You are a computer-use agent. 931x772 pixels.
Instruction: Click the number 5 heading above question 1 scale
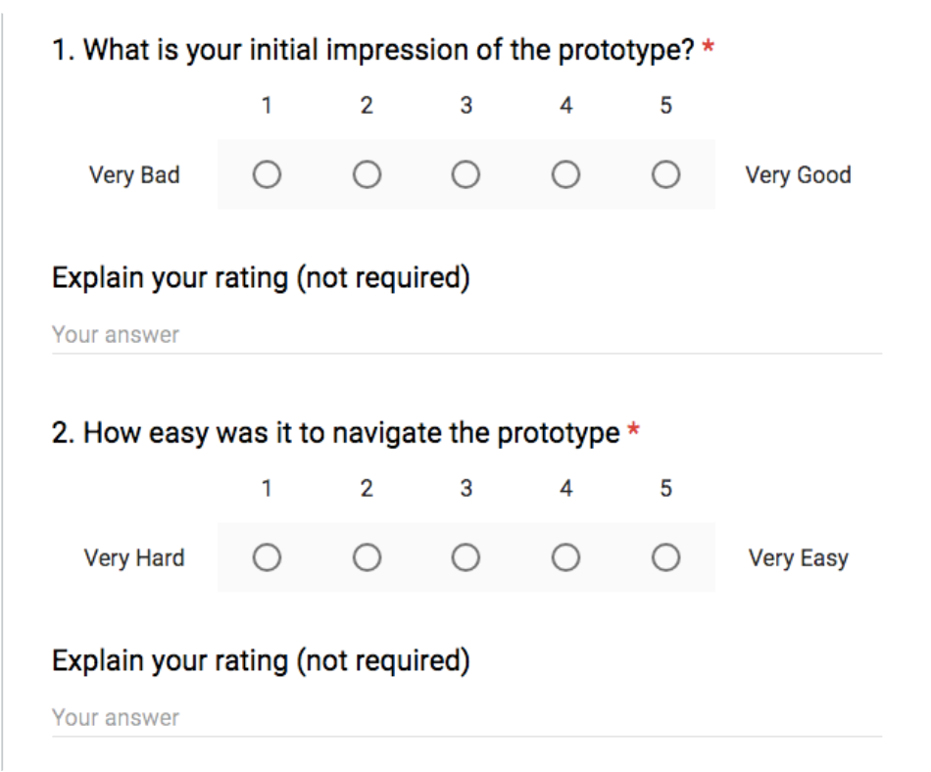pyautogui.click(x=665, y=106)
